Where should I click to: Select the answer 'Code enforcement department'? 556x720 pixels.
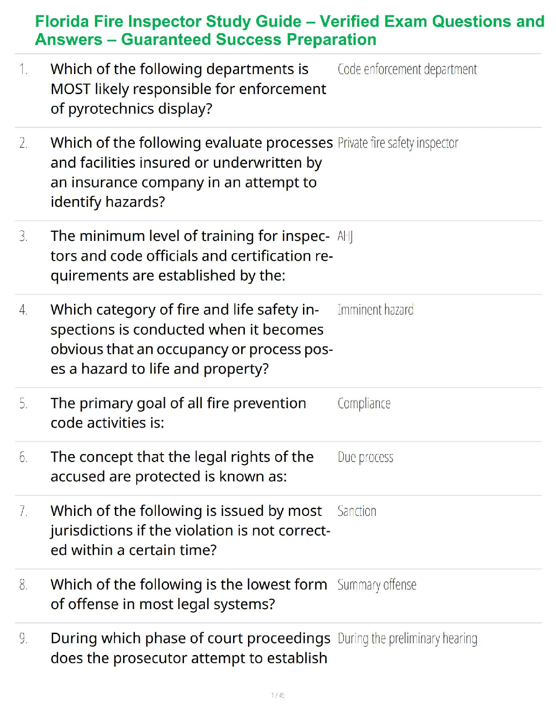pyautogui.click(x=407, y=70)
